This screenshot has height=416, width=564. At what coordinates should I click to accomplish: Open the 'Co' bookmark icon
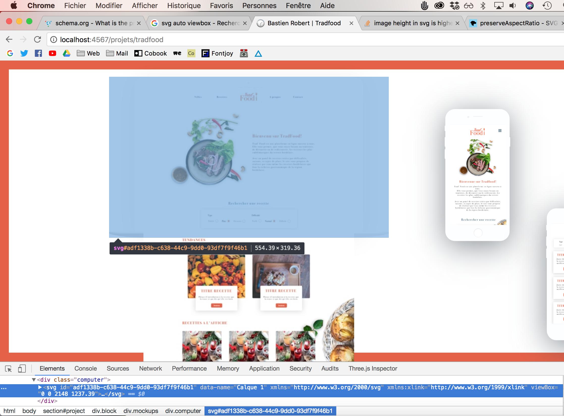[x=191, y=53]
